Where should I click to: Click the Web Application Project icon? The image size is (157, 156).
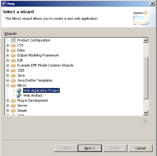[x=19, y=90]
